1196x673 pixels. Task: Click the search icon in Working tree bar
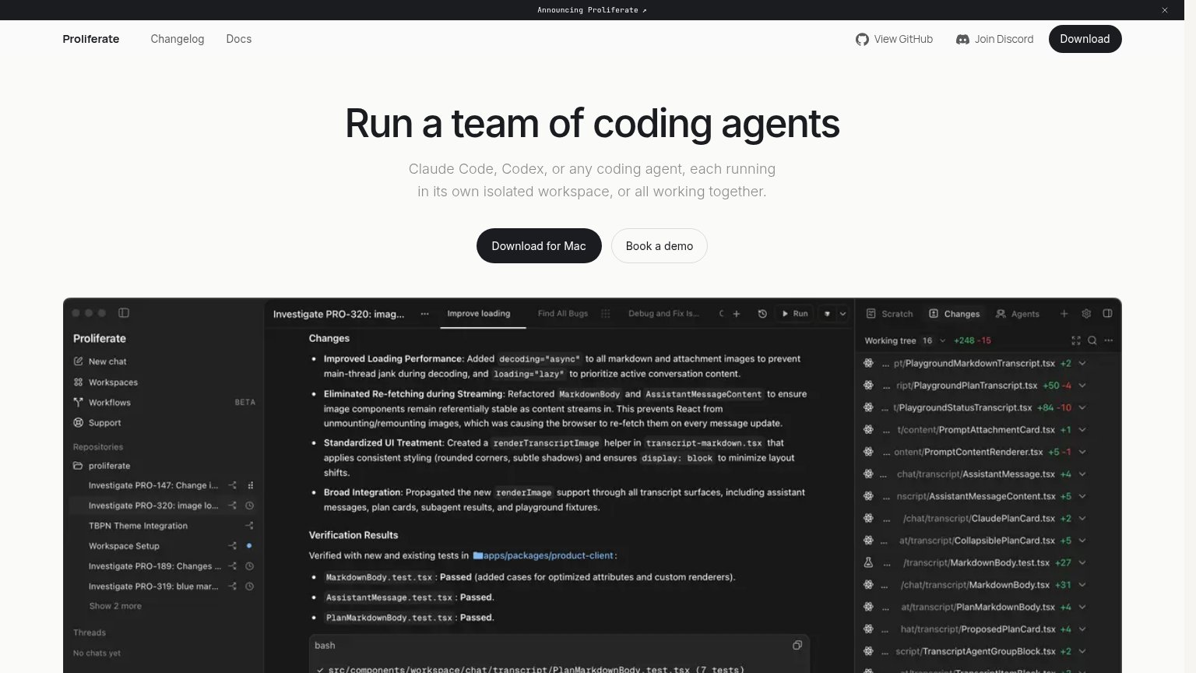(1092, 340)
